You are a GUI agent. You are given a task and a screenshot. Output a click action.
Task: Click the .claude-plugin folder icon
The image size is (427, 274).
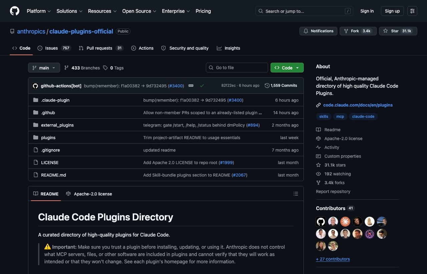coord(36,100)
